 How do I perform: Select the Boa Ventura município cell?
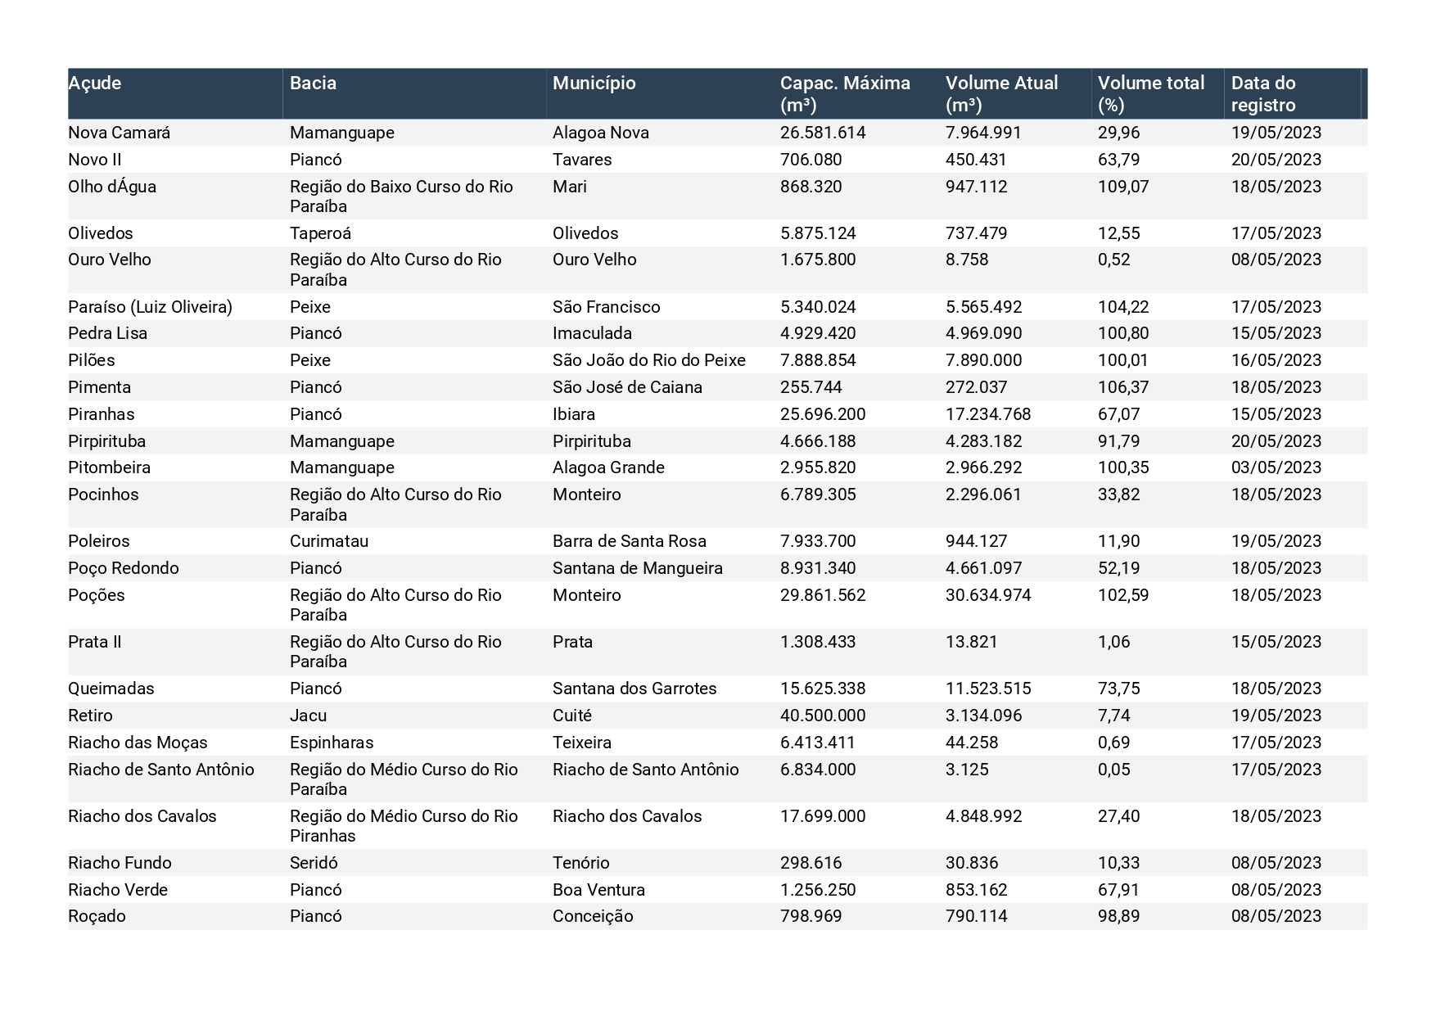(598, 890)
